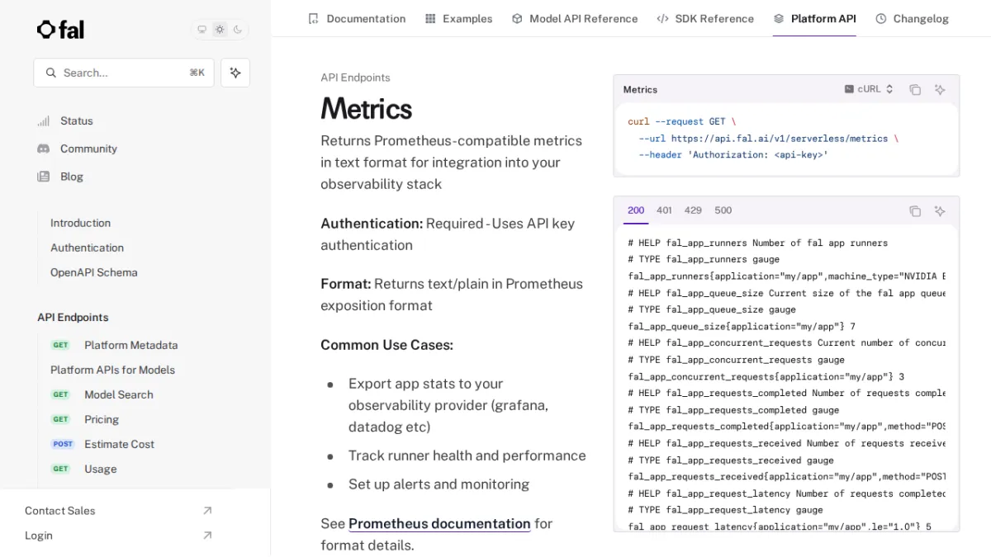
Task: Click the Community Discord icon
Action: pyautogui.click(x=44, y=149)
